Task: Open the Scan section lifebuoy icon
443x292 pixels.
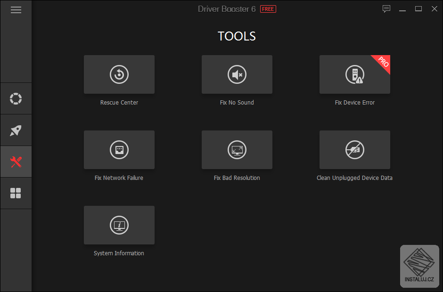Action: pyautogui.click(x=16, y=99)
